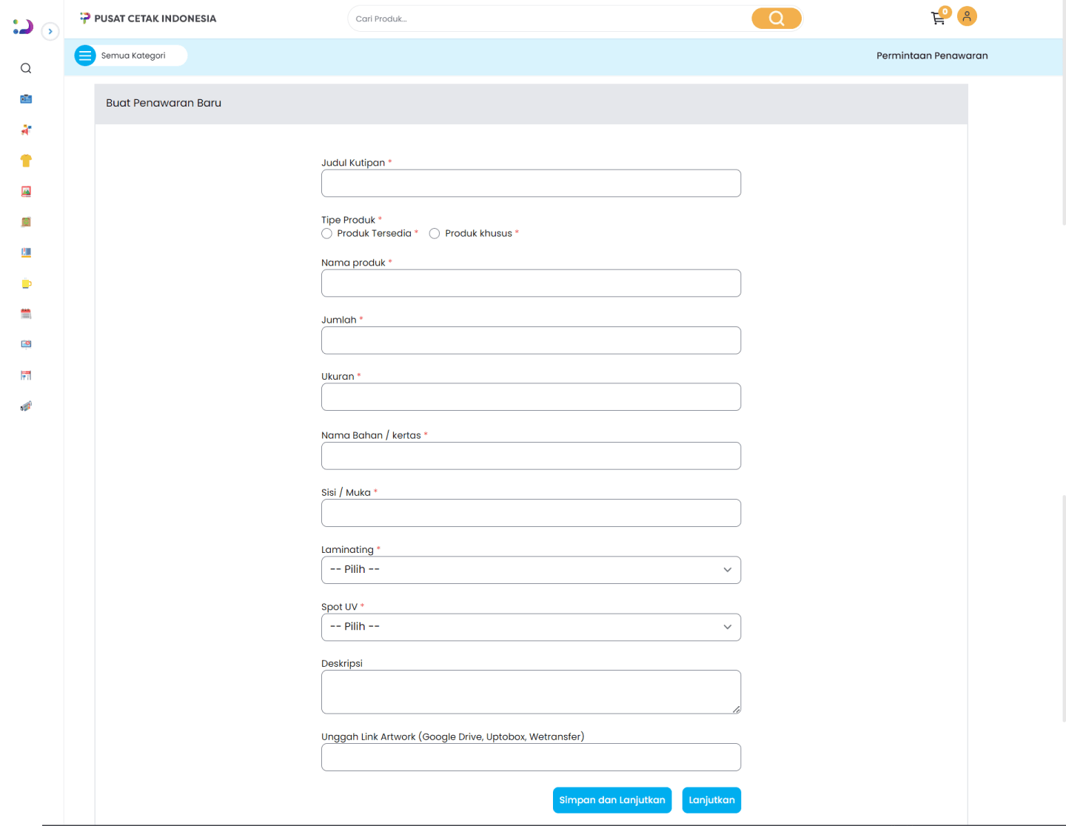
Task: Select the calendar category icon in sidebar
Action: coord(26,314)
